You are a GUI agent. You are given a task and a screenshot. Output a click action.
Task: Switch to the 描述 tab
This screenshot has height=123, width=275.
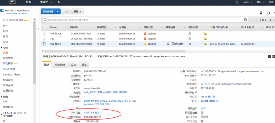pos(47,65)
